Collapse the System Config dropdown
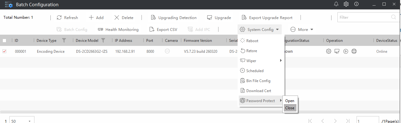Image resolution: width=401 pixels, height=123 pixels. 260,29
